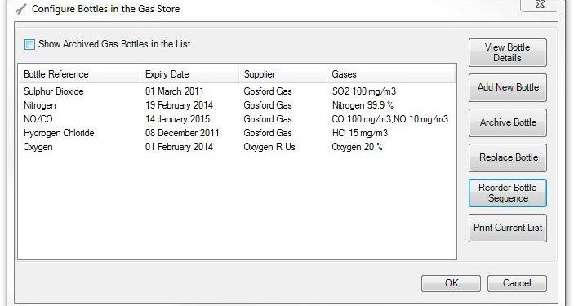This screenshot has height=306, width=574.
Task: Select the Hydrogen Chloride bottle row
Action: (x=238, y=133)
